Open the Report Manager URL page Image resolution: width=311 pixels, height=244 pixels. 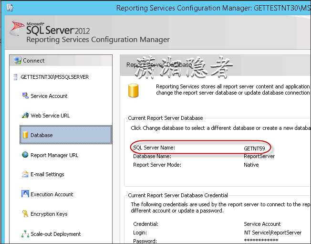click(x=54, y=155)
